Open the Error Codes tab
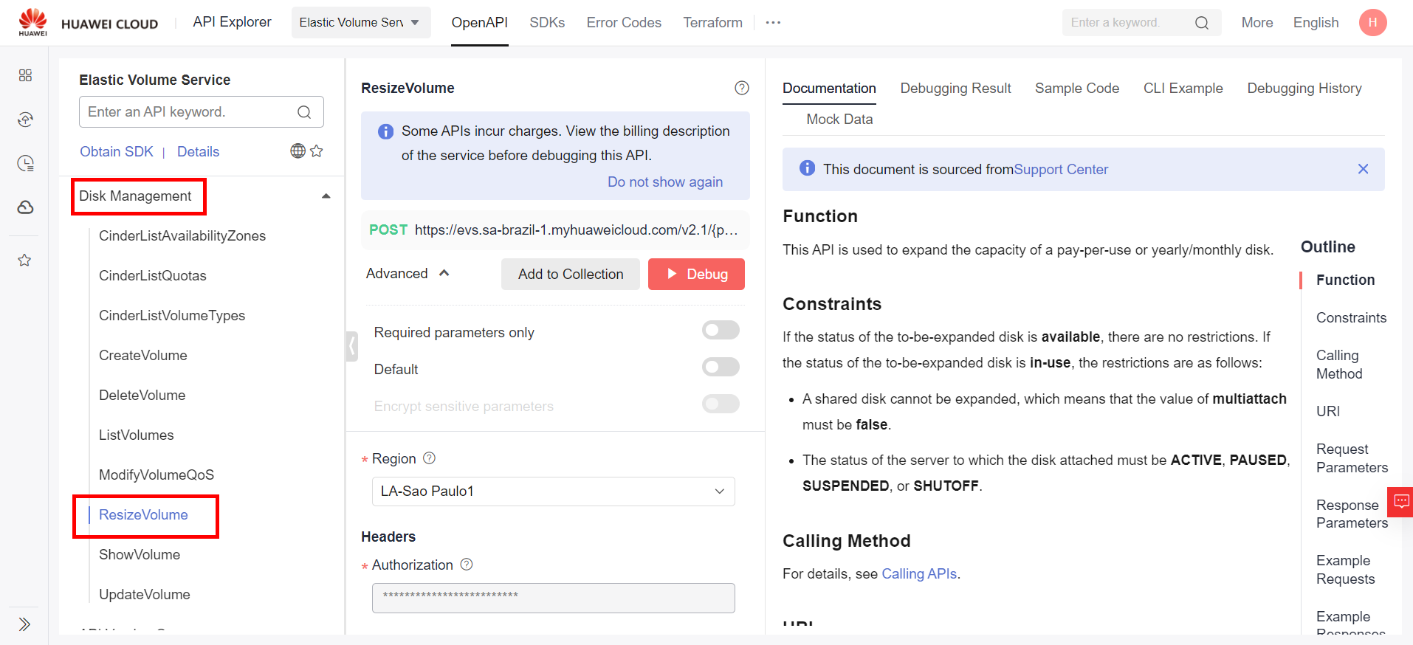The width and height of the screenshot is (1413, 645). (x=623, y=23)
